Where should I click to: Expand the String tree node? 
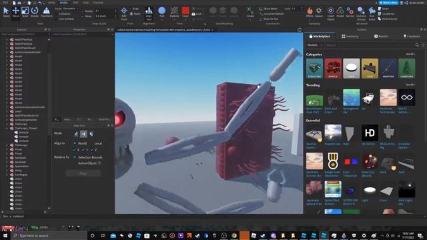[7, 171]
